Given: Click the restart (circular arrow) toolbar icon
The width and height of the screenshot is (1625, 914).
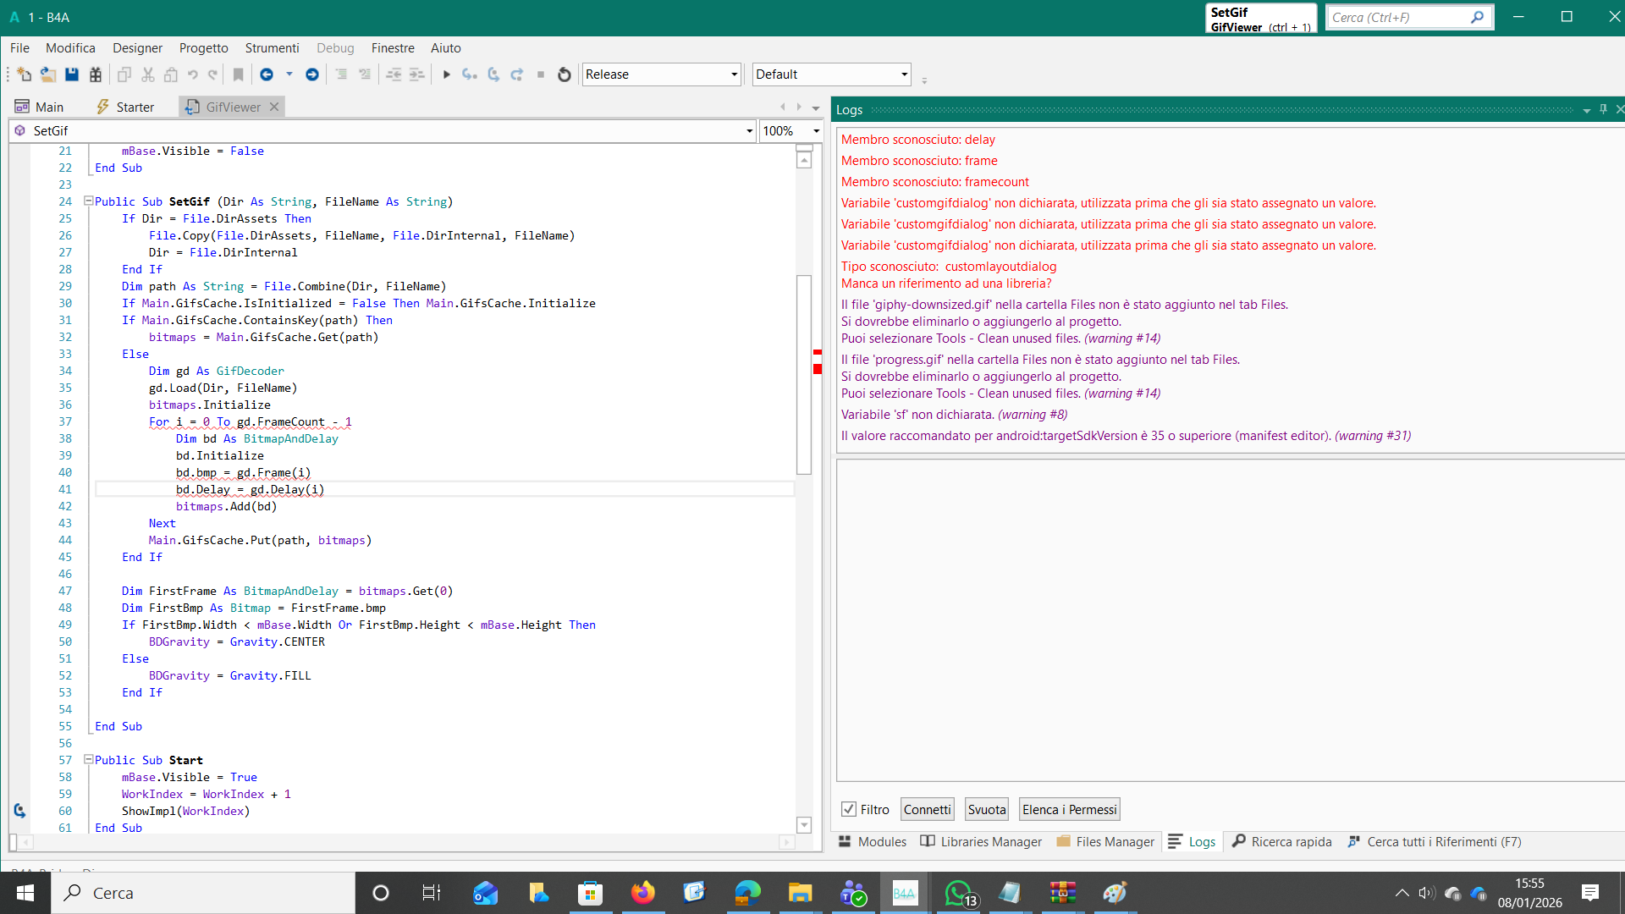Looking at the screenshot, I should point(565,74).
